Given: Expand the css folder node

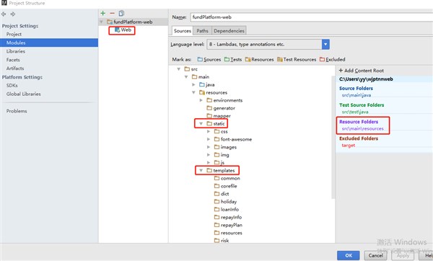Looking at the screenshot, I should click(x=209, y=131).
